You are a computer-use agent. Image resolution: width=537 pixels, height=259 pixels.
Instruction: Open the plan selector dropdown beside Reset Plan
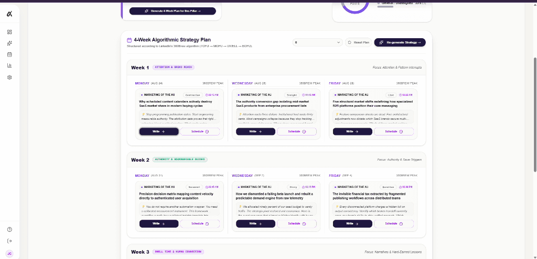317,42
